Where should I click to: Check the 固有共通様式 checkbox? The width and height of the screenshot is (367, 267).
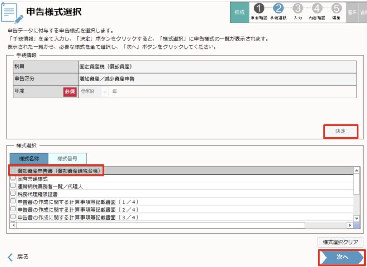point(13,178)
